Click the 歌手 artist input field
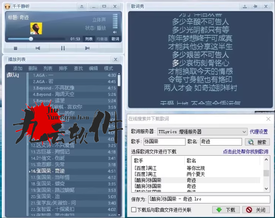This screenshot has width=275, height=218. point(164,142)
